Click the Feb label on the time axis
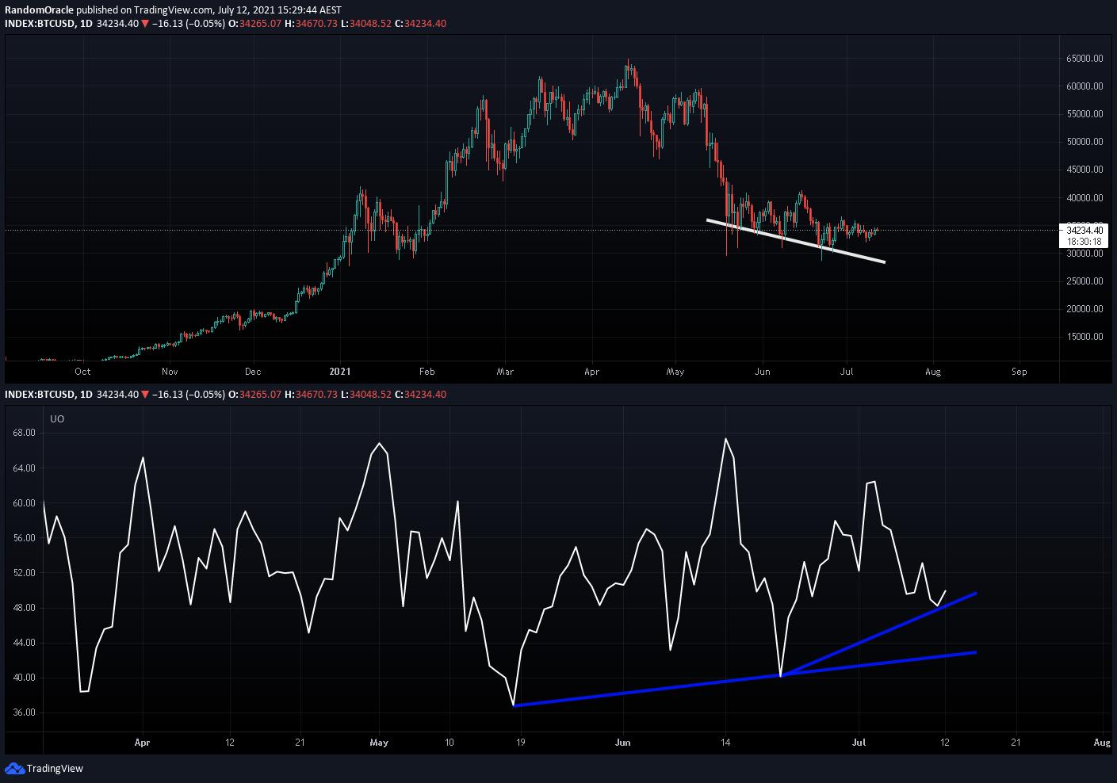Image resolution: width=1117 pixels, height=783 pixels. pyautogui.click(x=427, y=372)
